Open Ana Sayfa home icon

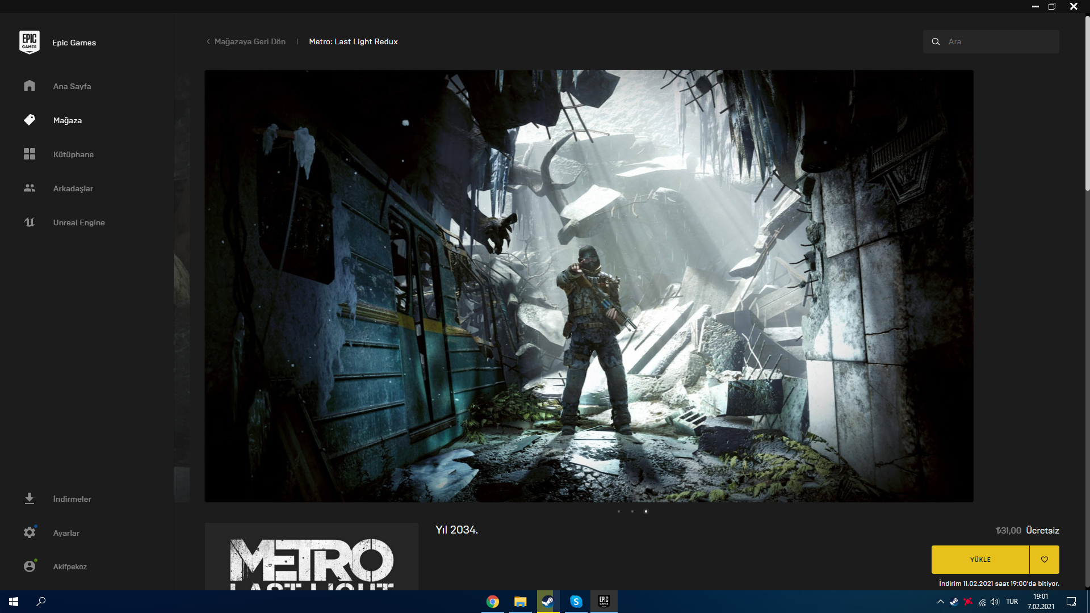coord(30,86)
